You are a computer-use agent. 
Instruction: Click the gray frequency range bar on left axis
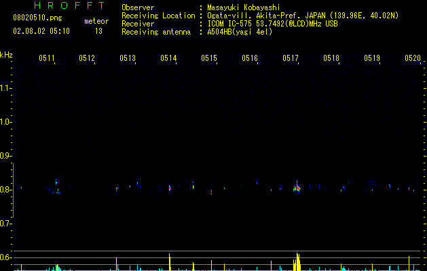13,190
